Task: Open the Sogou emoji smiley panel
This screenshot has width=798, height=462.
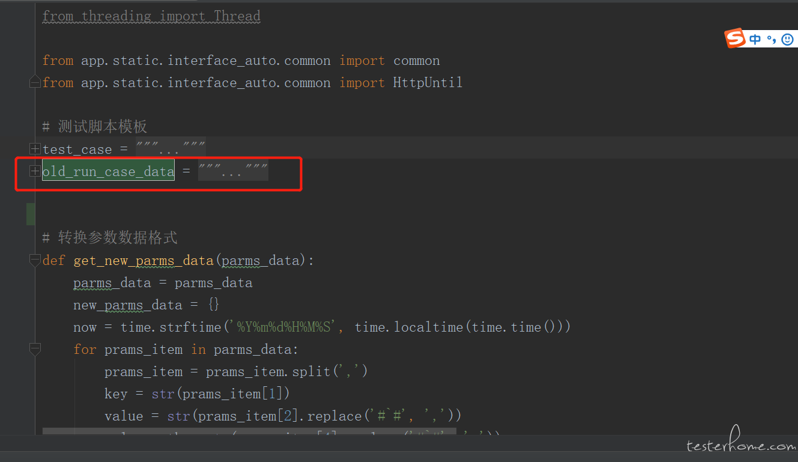Action: click(787, 39)
